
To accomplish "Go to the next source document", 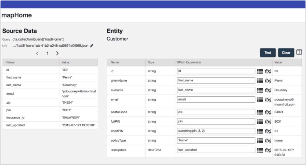I will (57, 53).
